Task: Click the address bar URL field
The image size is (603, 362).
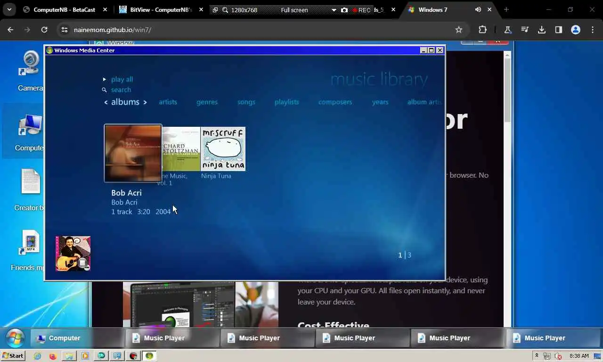Action: [x=262, y=30]
